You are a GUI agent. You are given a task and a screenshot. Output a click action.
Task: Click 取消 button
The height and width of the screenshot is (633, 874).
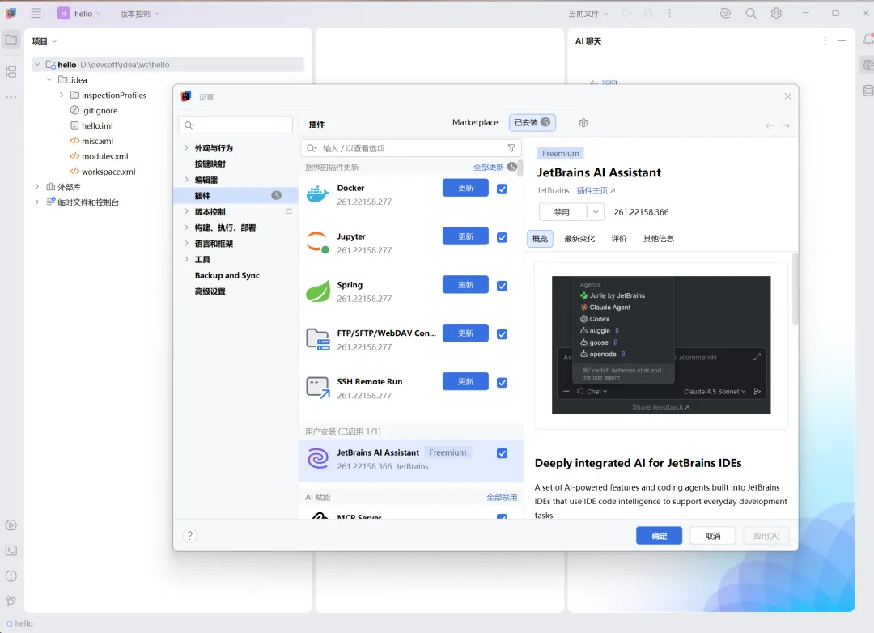pyautogui.click(x=712, y=536)
